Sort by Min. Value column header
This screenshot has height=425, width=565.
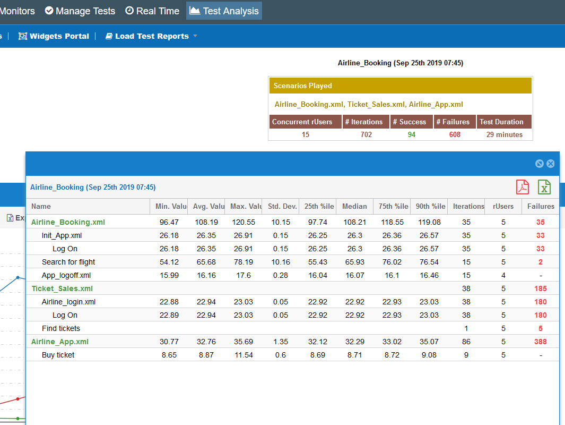(169, 206)
